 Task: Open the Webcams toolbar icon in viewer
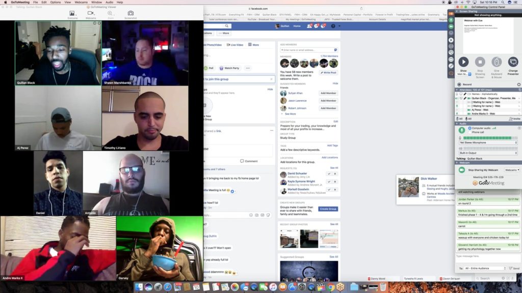(91, 13)
